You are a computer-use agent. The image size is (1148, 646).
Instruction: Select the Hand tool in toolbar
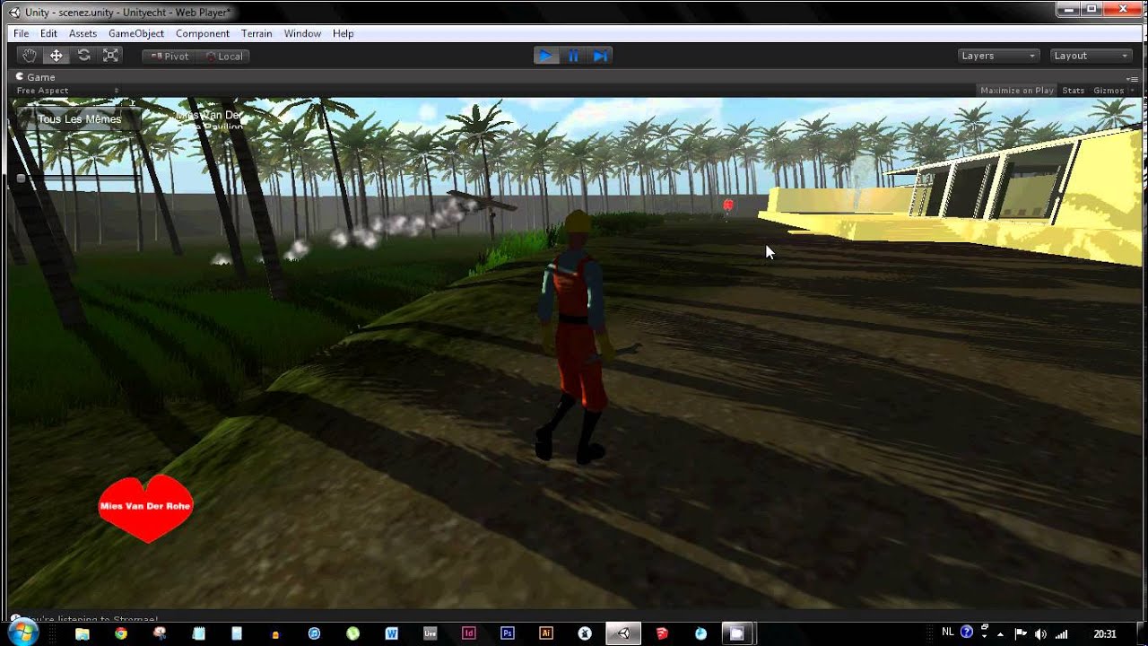click(30, 56)
